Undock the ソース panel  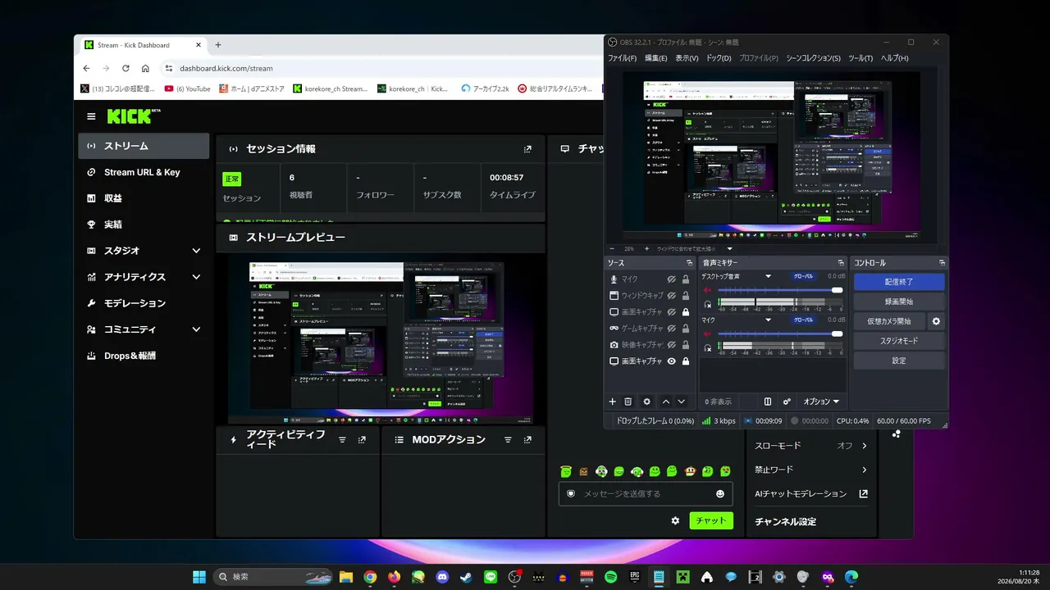[x=689, y=263]
